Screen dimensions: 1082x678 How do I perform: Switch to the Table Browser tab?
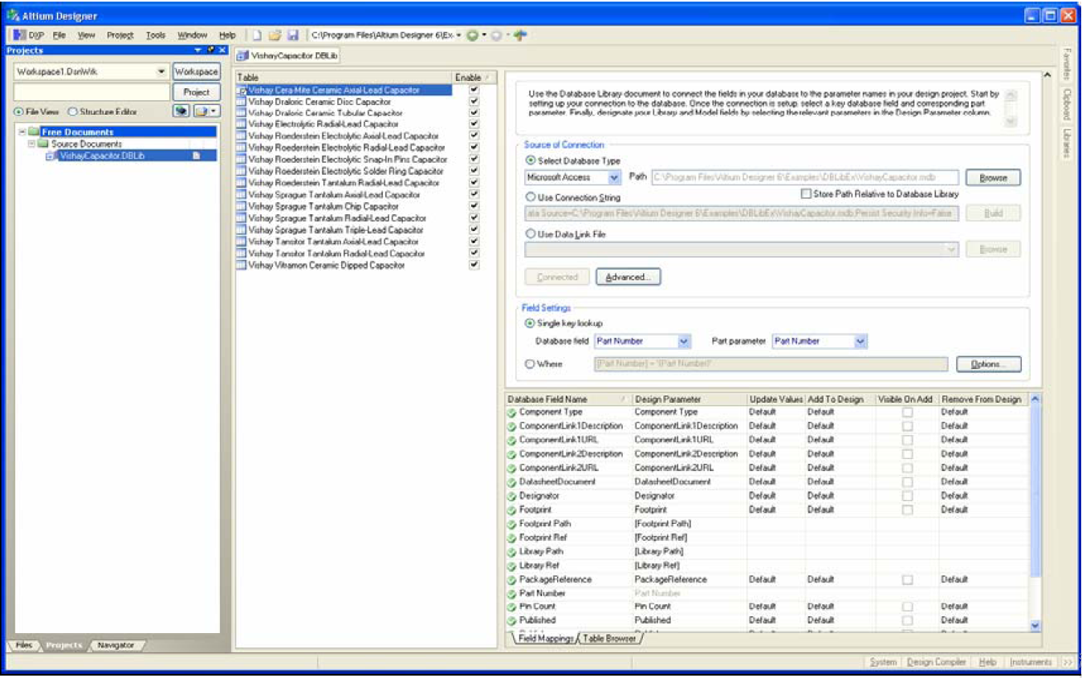pyautogui.click(x=609, y=639)
